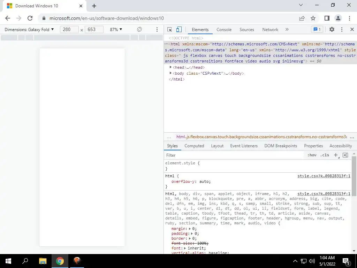Image resolution: width=357 pixels, height=268 pixels.
Task: Open the 87% zoom dropdown
Action: tap(116, 29)
